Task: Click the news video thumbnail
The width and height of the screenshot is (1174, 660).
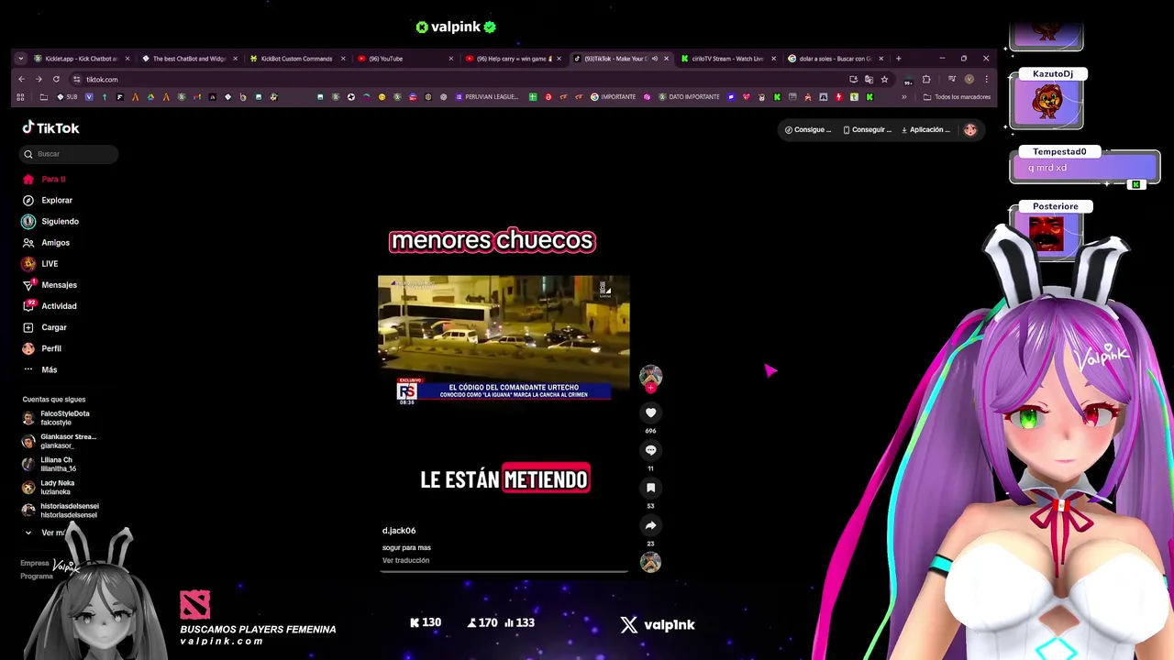Action: click(x=504, y=338)
